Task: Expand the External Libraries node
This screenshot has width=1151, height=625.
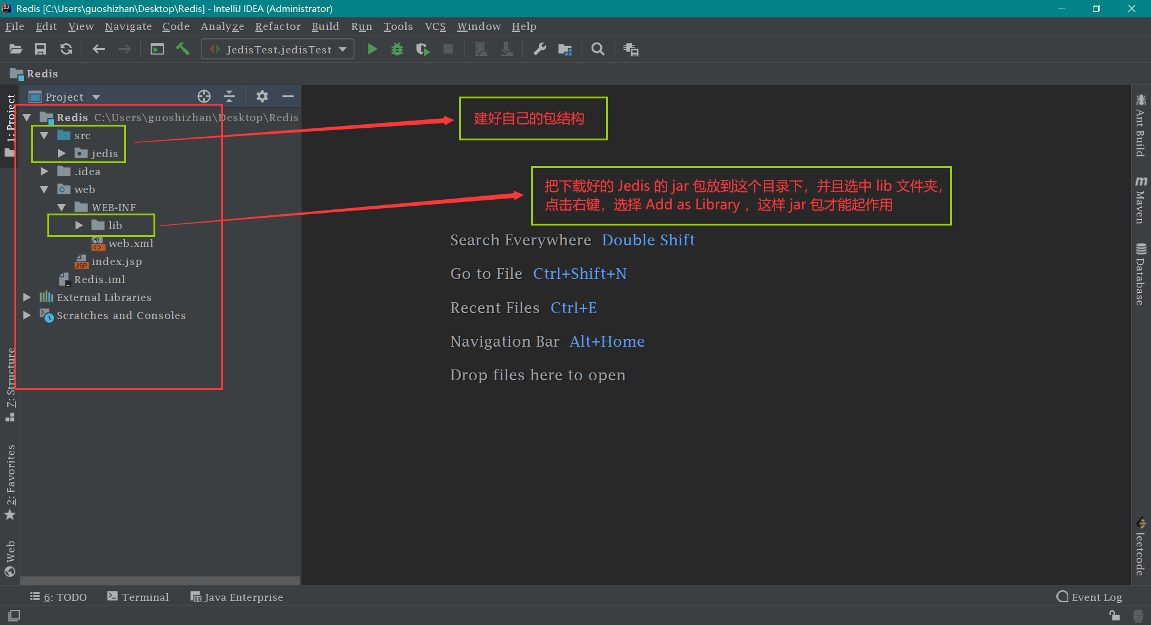Action: tap(27, 298)
